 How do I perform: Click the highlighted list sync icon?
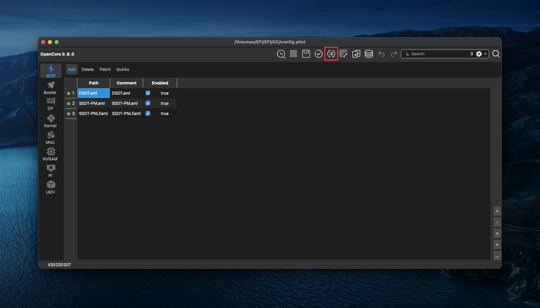[331, 54]
